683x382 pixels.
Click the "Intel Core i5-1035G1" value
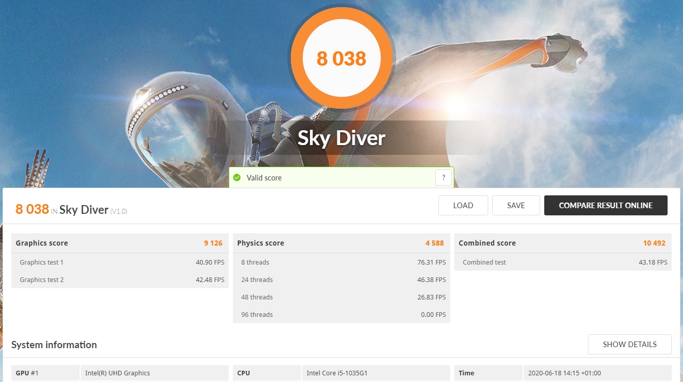[337, 373]
